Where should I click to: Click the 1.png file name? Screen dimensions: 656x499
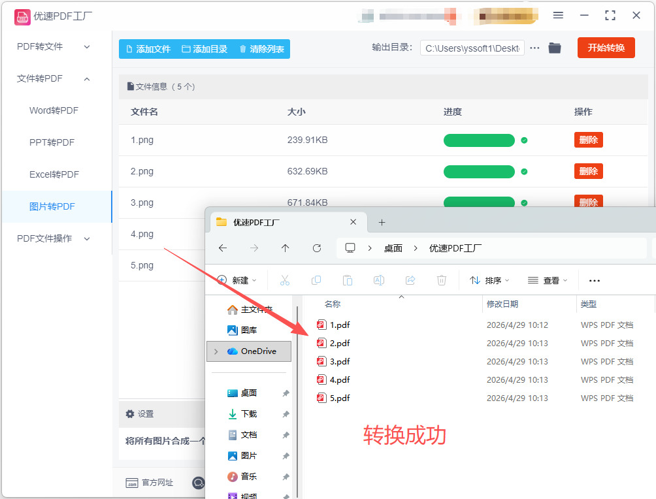(x=142, y=140)
